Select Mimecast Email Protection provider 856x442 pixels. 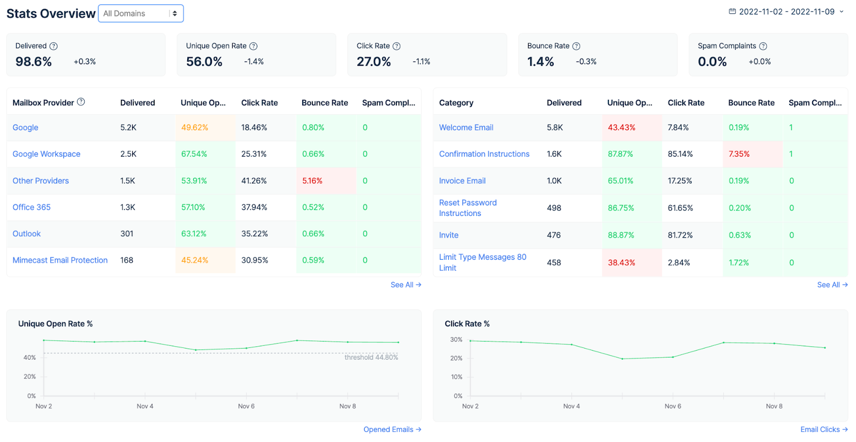tap(60, 260)
